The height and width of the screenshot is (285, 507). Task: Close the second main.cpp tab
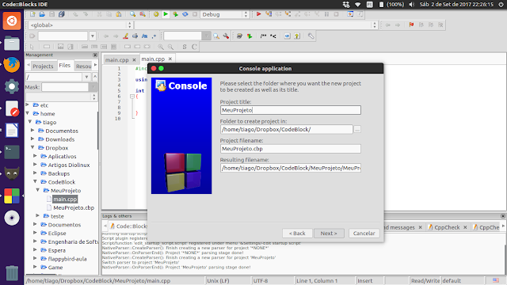coord(170,59)
